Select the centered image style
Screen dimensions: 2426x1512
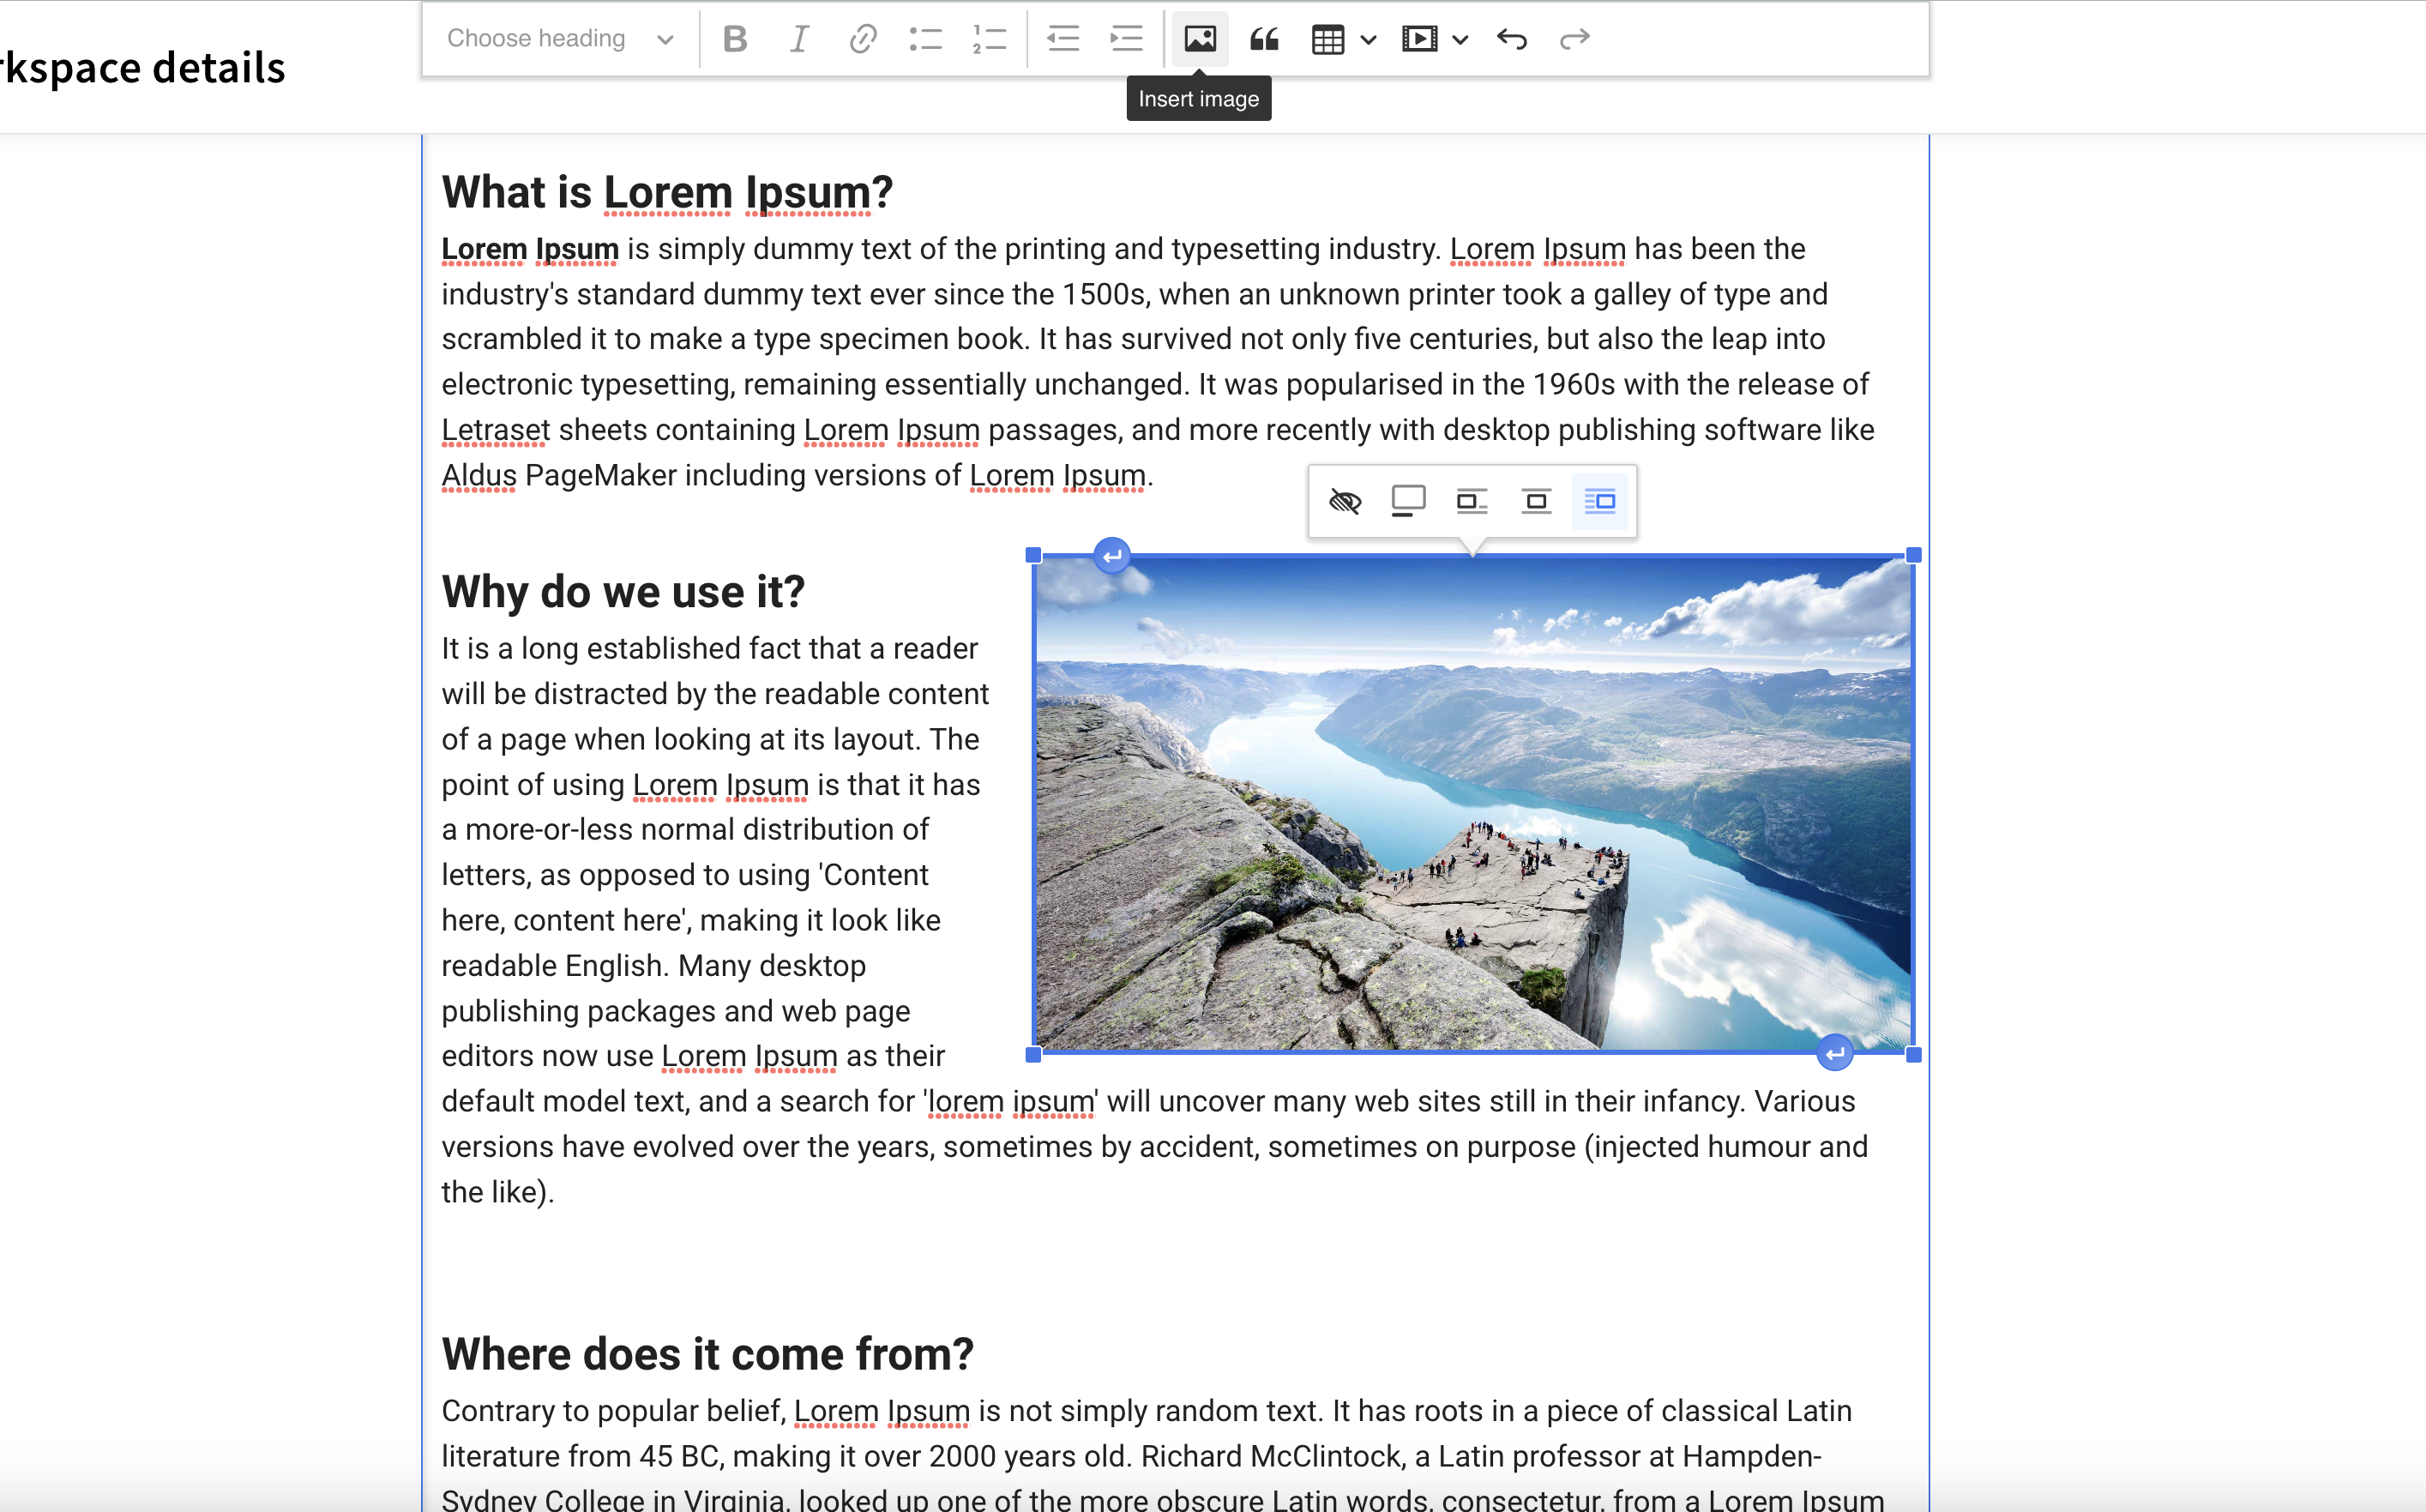pos(1535,501)
